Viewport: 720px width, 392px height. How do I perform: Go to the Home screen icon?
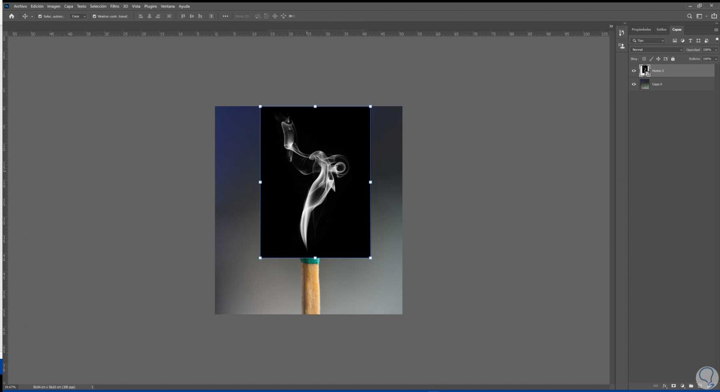coord(12,16)
